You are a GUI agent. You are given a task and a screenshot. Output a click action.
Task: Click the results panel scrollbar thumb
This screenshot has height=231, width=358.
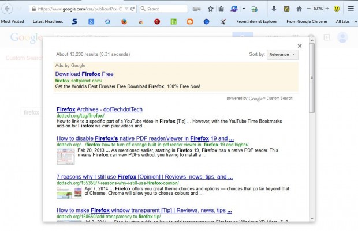(312, 78)
